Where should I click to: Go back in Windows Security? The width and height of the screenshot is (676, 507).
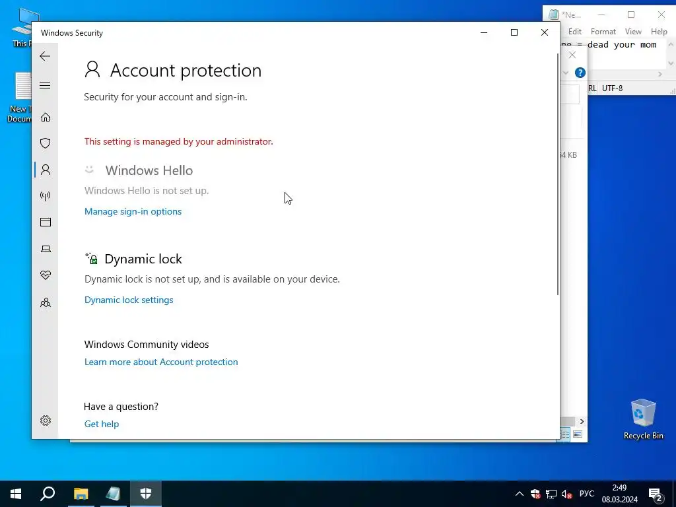(x=45, y=56)
